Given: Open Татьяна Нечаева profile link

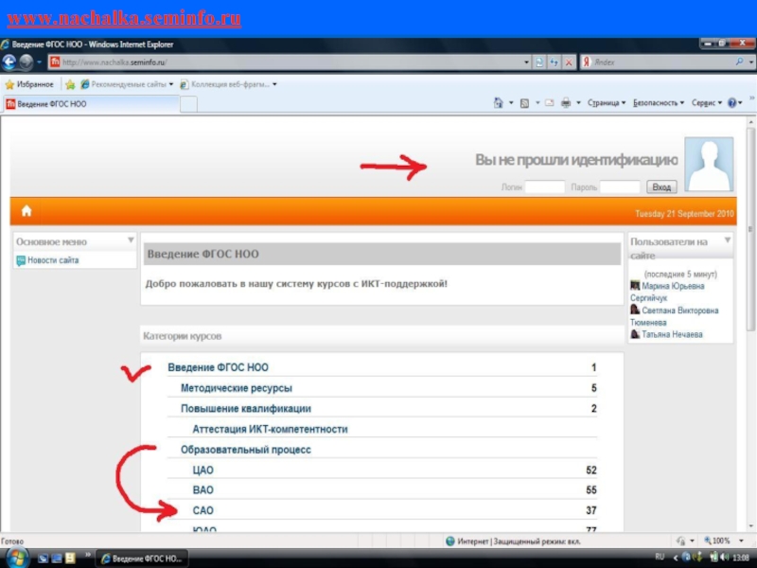Looking at the screenshot, I should [x=672, y=334].
